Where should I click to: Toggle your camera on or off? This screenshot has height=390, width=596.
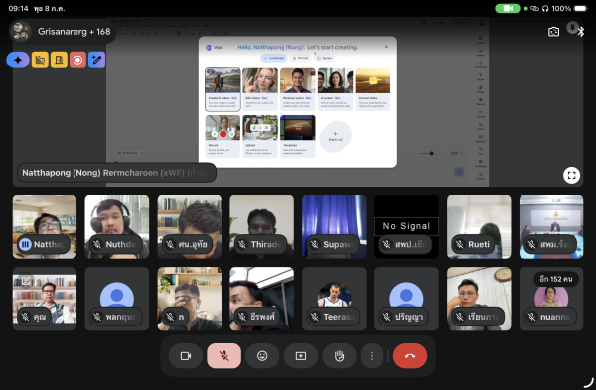(186, 356)
